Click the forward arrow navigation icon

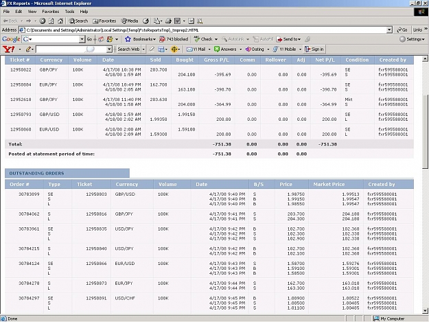tap(28, 21)
